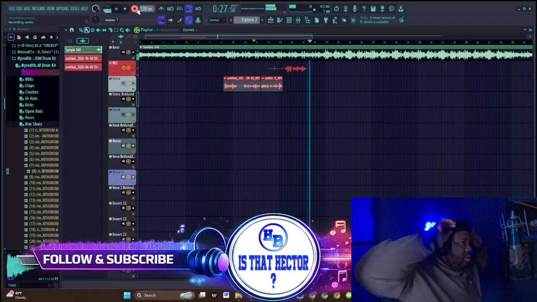Open the shopping cart content library icon

tap(353, 20)
